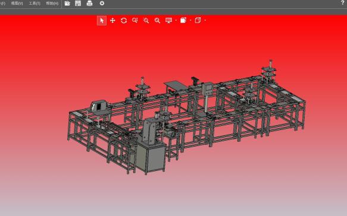This screenshot has height=216, width=347.
Task: Open the 帮助(H) help menu
Action: tap(52, 4)
